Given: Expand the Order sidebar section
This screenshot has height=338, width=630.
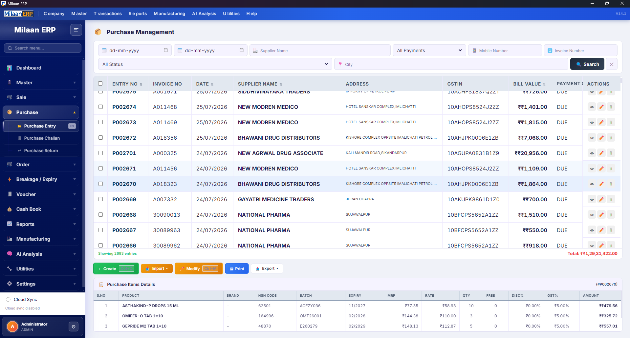Looking at the screenshot, I should click(x=41, y=165).
